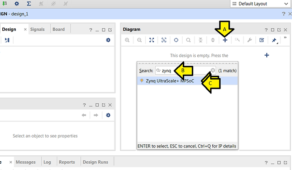Click the Sigma icon in main toolbar
This screenshot has height=170, width=292.
click(x=29, y=4)
